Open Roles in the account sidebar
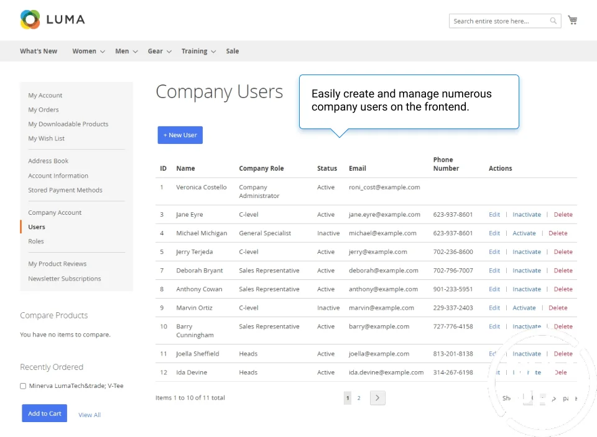This screenshot has width=597, height=437. click(x=36, y=241)
